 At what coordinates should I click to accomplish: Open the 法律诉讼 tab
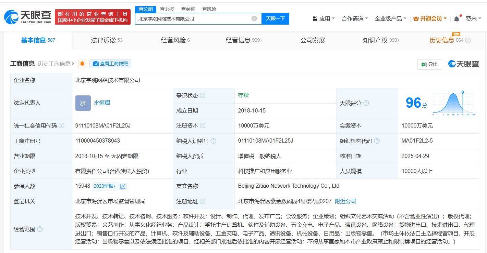click(107, 40)
